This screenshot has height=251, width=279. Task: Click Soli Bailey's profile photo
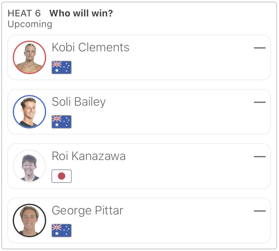[x=29, y=112]
